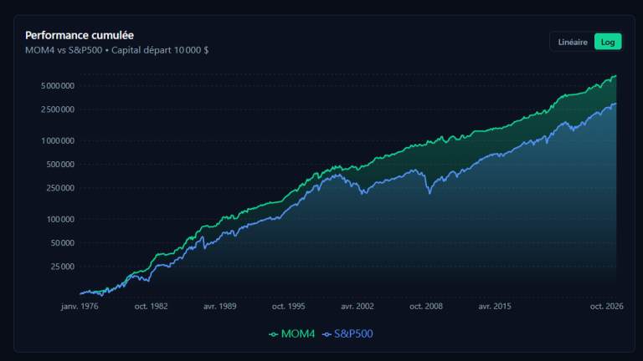
Task: Click the x-axis label oct. 2026
Action: (606, 306)
